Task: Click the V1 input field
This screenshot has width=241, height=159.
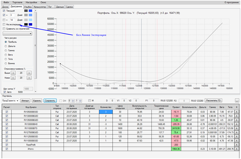Action: 124,101
